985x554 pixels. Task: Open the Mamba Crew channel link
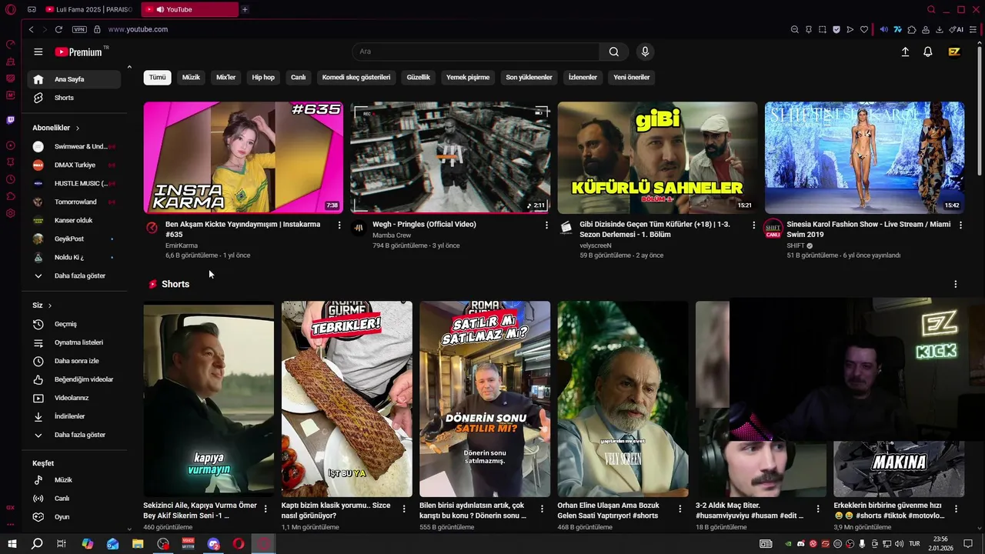pyautogui.click(x=392, y=235)
